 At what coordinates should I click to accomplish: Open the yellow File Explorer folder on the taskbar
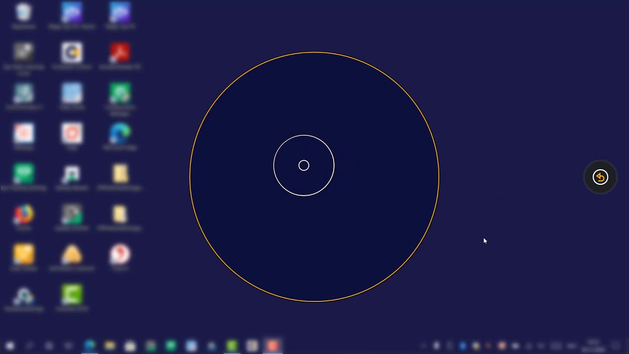(110, 346)
